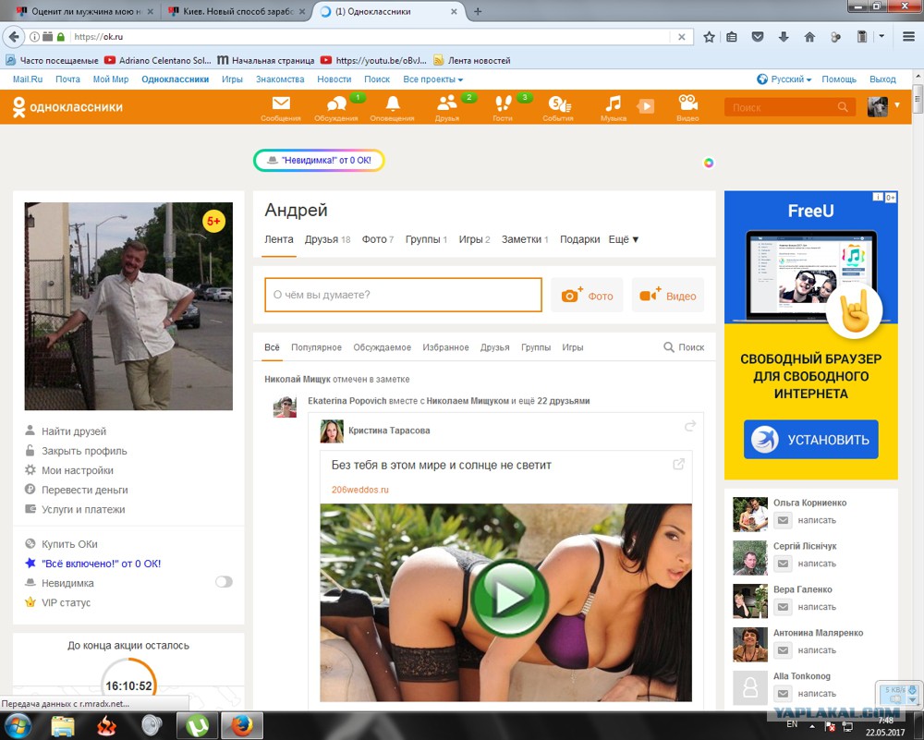Open the profile avatar menu arrow
The width and height of the screenshot is (924, 740).
pos(897,105)
